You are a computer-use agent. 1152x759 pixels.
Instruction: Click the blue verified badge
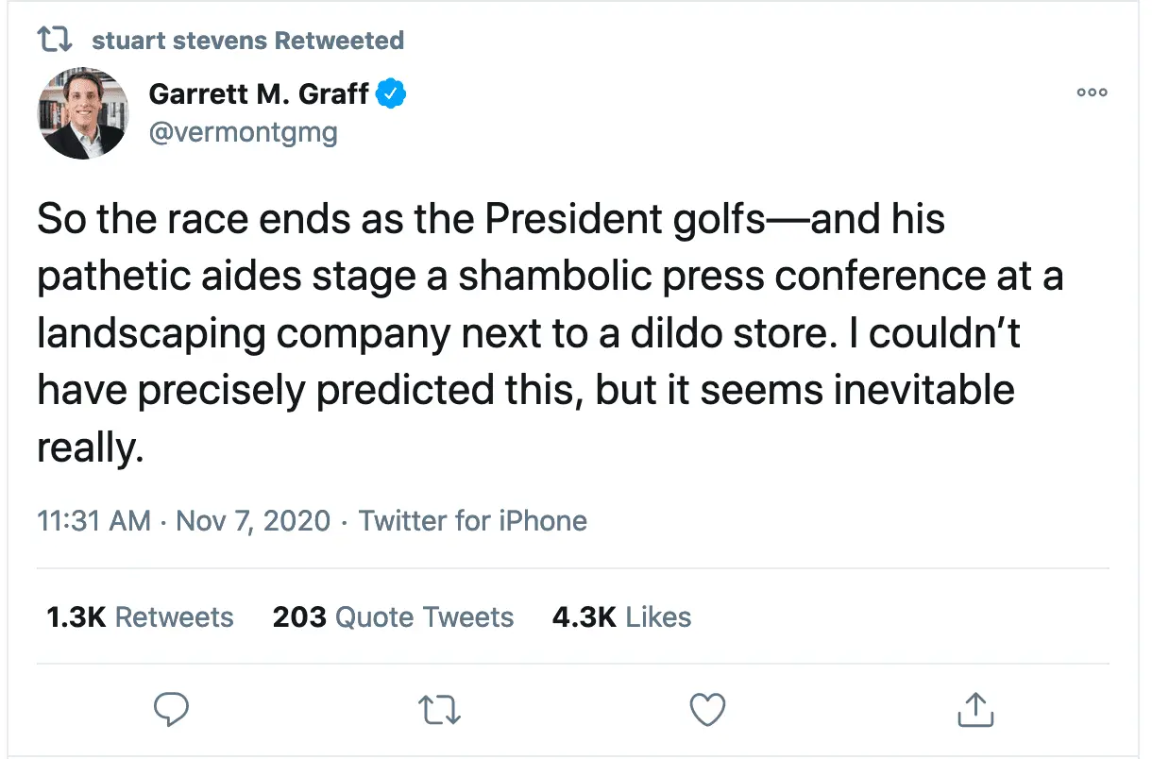[x=392, y=93]
